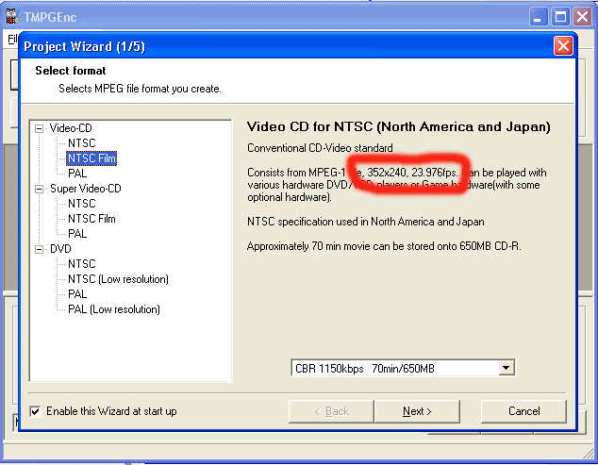Select PAL (Low resolution) under DVD

coord(113,309)
